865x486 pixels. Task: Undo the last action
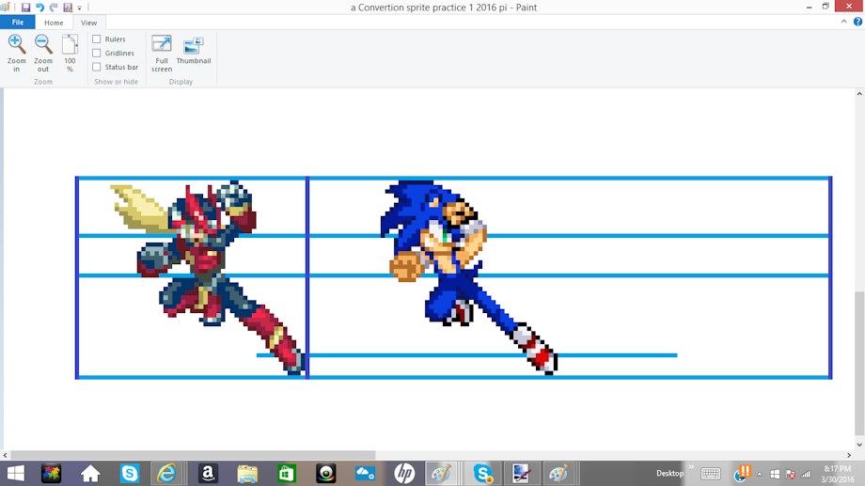[39, 8]
